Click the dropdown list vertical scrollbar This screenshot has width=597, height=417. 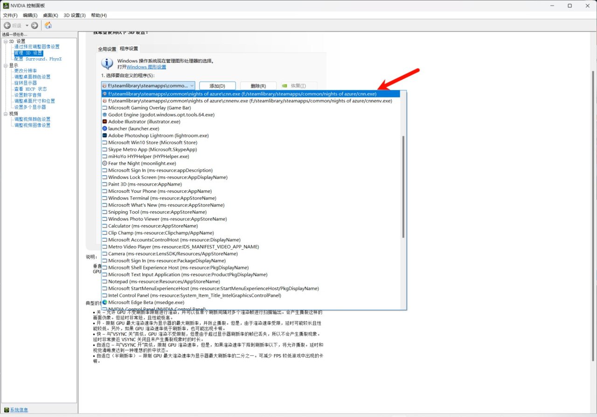point(403,186)
